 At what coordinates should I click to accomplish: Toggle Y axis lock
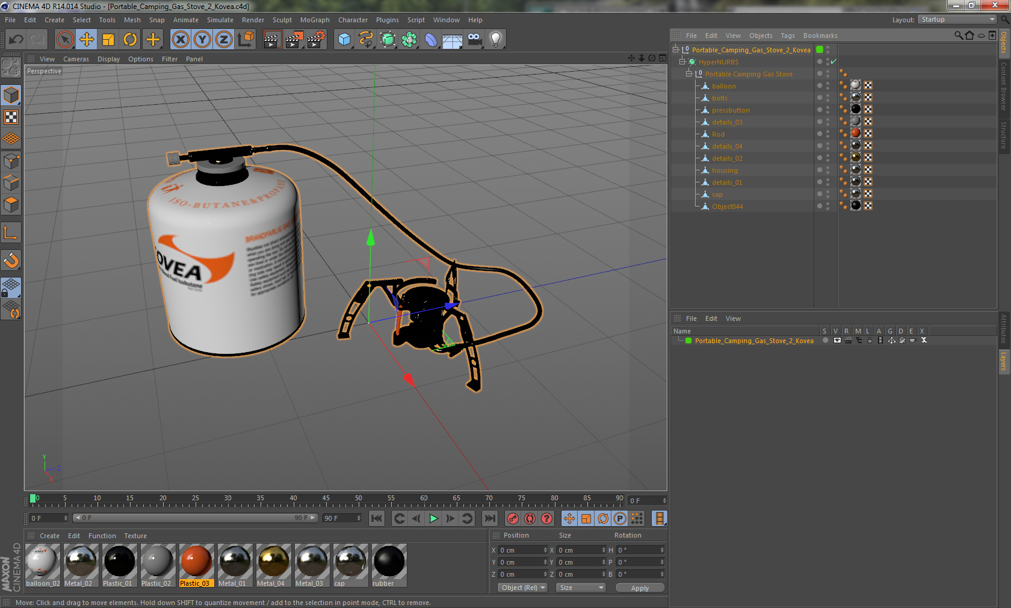[202, 40]
